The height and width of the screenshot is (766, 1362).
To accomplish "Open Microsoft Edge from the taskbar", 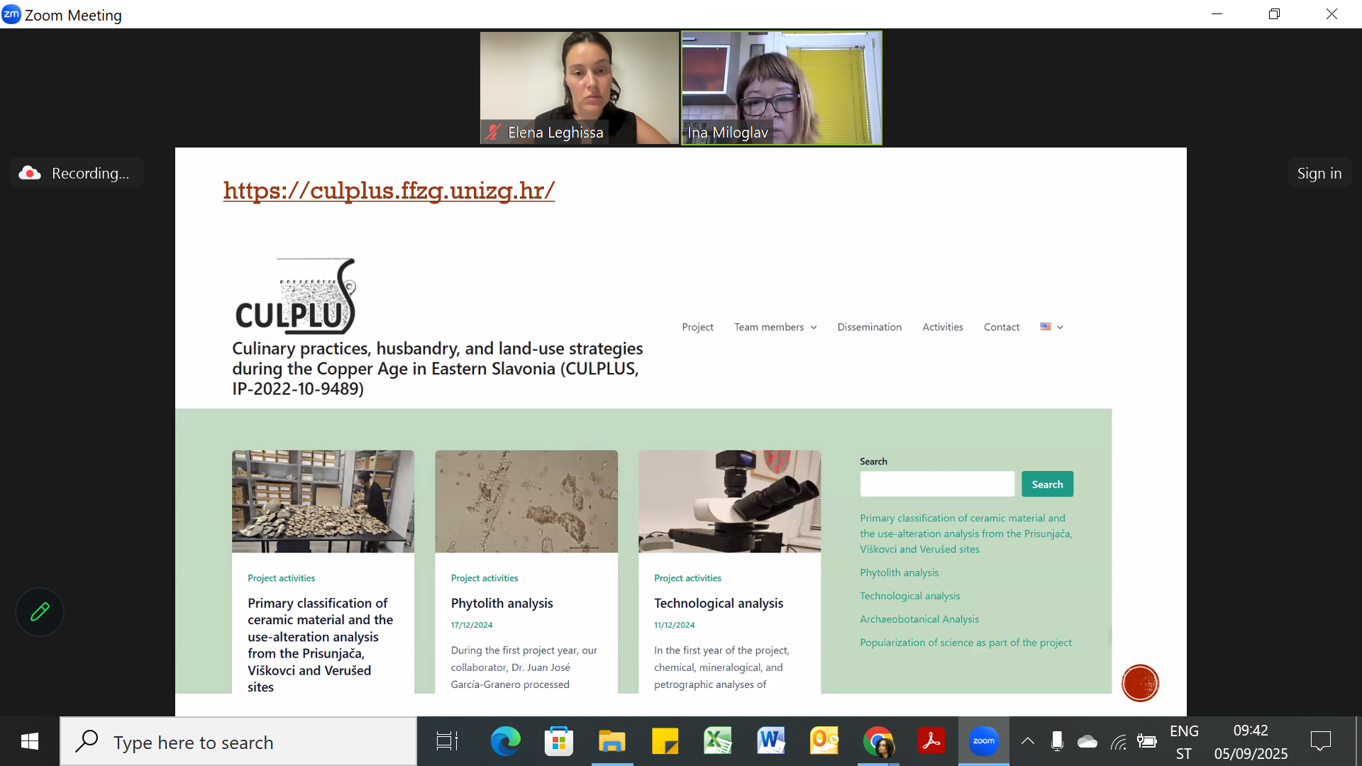I will point(505,742).
